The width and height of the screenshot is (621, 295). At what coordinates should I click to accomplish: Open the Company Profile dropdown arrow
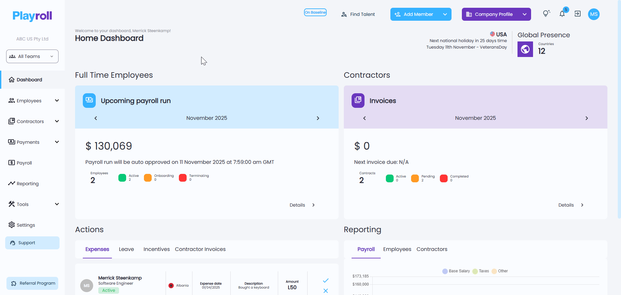coord(525,14)
